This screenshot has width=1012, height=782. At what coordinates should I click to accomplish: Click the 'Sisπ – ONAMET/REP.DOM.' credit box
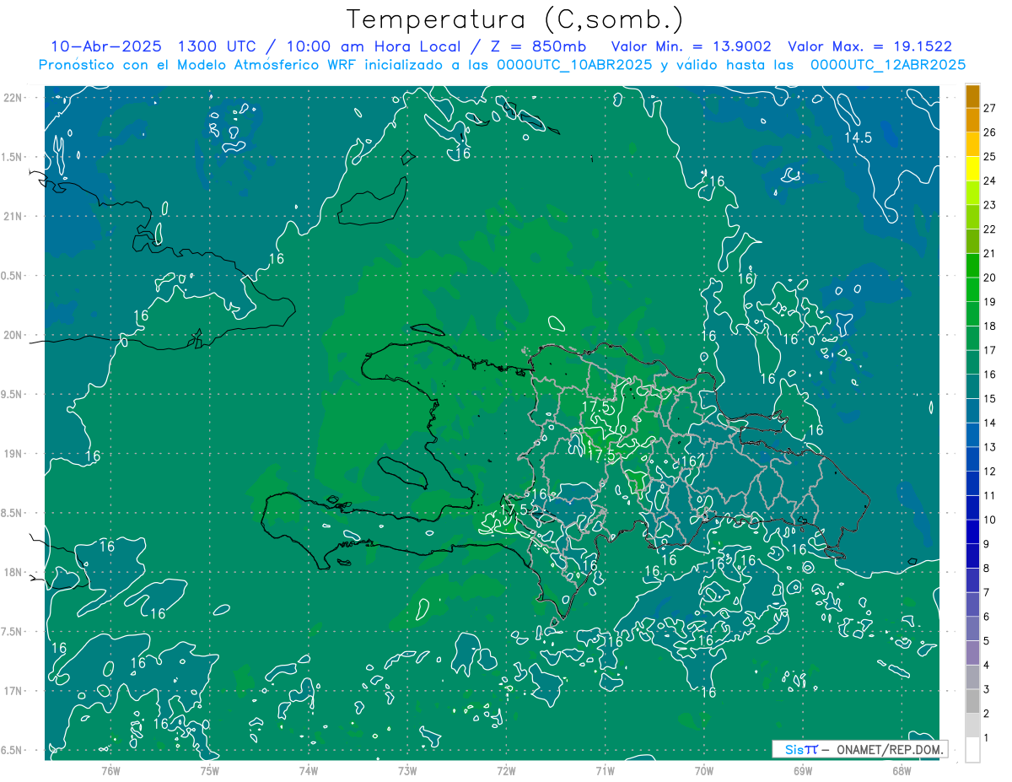(859, 749)
